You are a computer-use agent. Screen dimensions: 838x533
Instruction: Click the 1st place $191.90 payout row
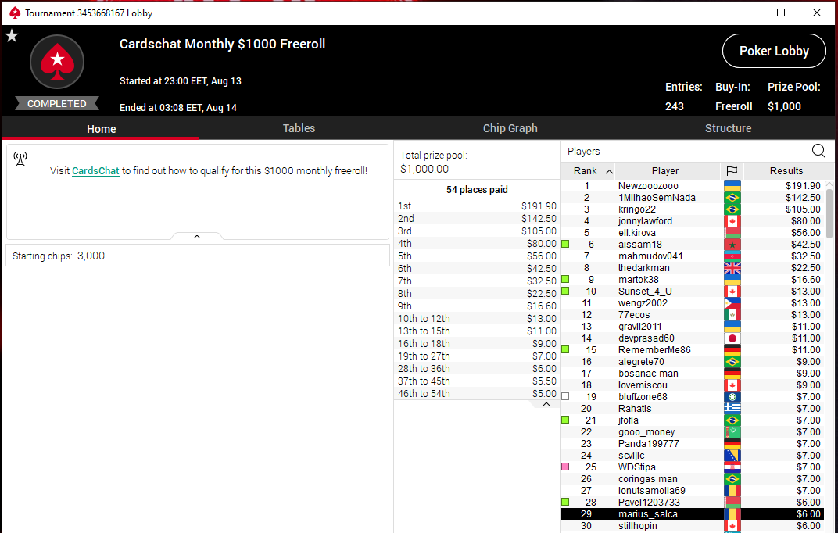[477, 206]
